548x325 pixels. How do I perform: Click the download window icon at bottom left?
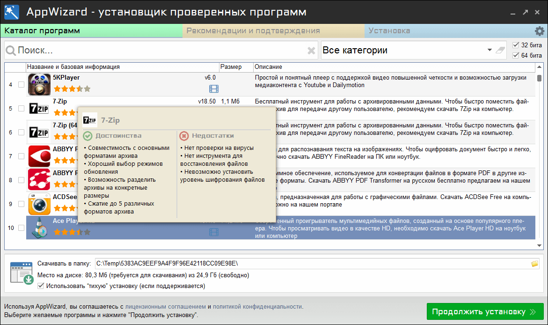point(22,273)
